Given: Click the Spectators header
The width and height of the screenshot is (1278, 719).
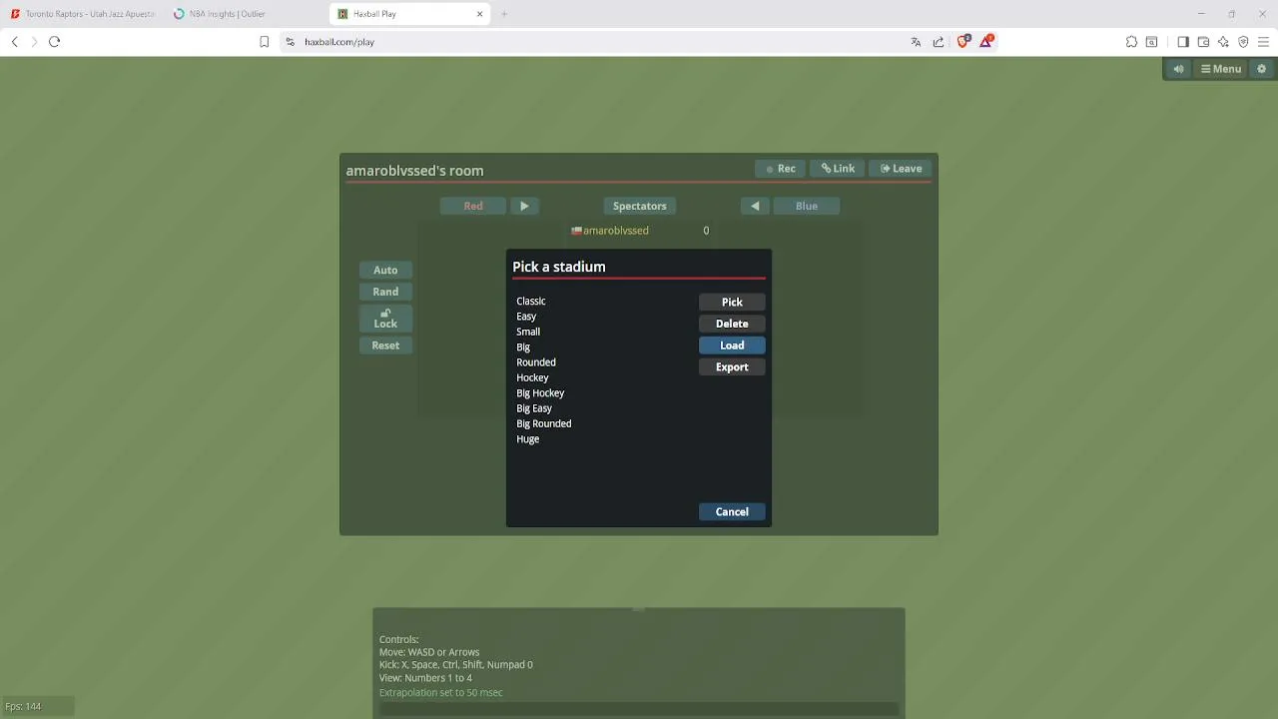Looking at the screenshot, I should [x=640, y=206].
